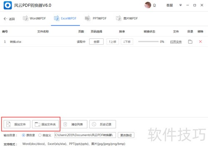Click the 打开文件 link

[x=176, y=42]
